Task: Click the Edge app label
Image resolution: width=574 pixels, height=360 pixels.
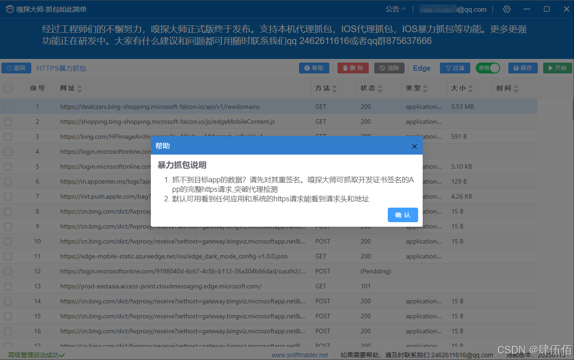Action: tap(422, 68)
